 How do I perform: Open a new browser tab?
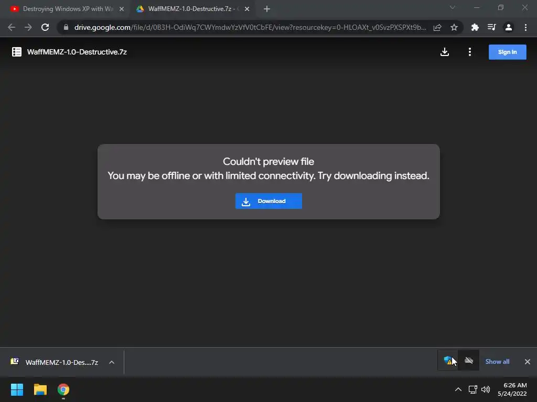[267, 9]
